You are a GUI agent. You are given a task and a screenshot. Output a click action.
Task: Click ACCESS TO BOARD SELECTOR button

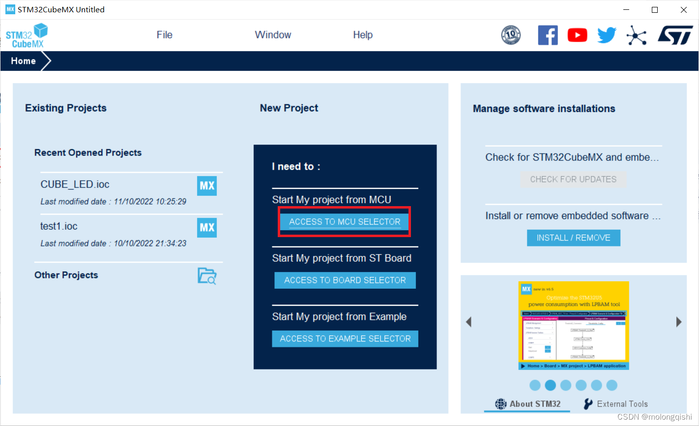point(345,280)
